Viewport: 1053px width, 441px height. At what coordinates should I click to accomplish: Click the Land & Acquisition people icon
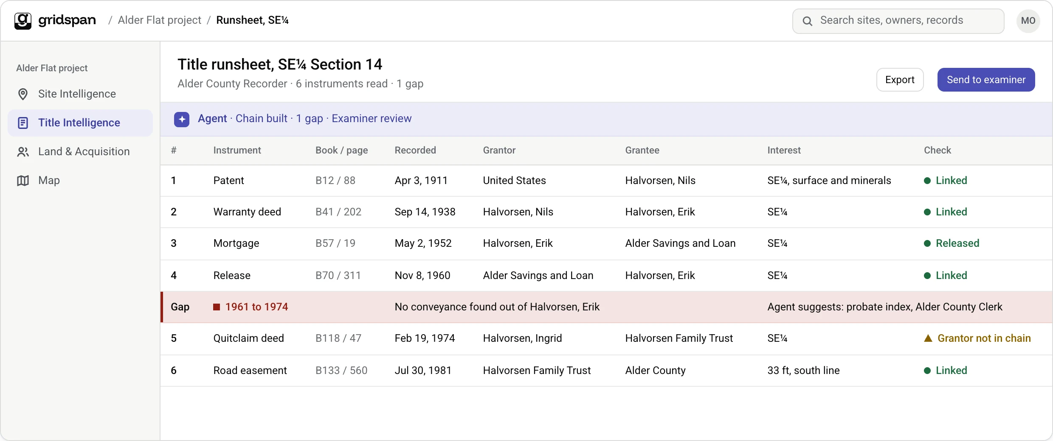point(23,151)
